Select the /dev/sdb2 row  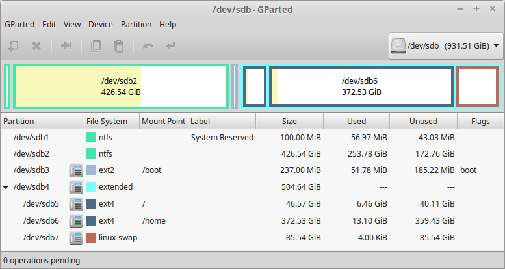[x=252, y=154]
